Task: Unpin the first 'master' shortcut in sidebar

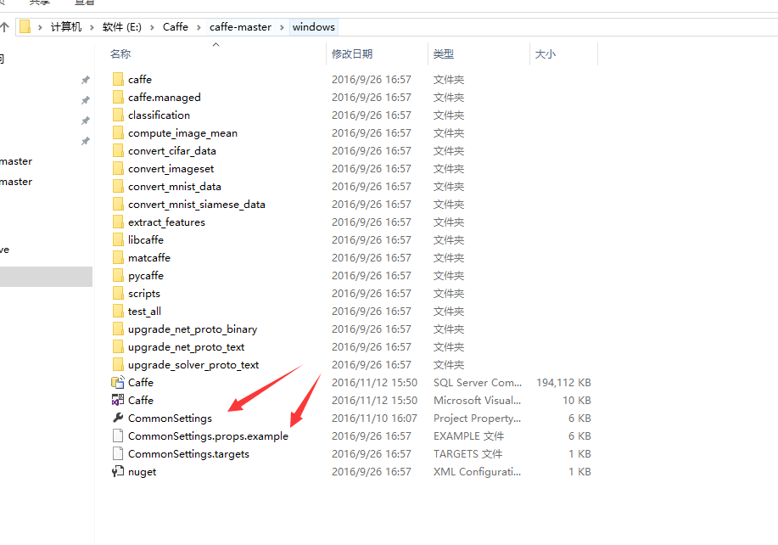Action: click(85, 161)
